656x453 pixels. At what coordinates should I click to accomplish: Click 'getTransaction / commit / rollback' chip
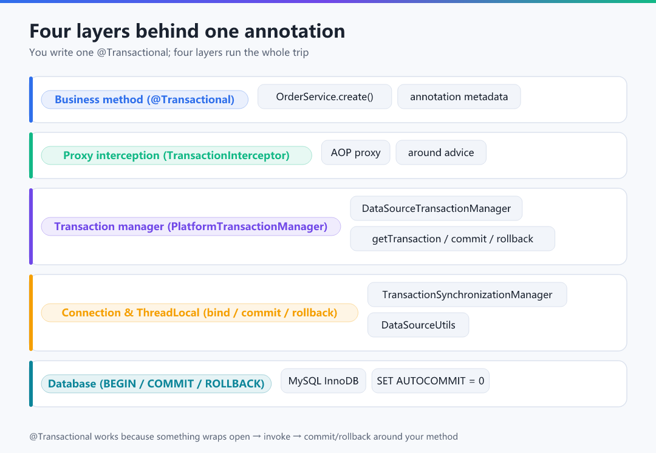click(453, 239)
